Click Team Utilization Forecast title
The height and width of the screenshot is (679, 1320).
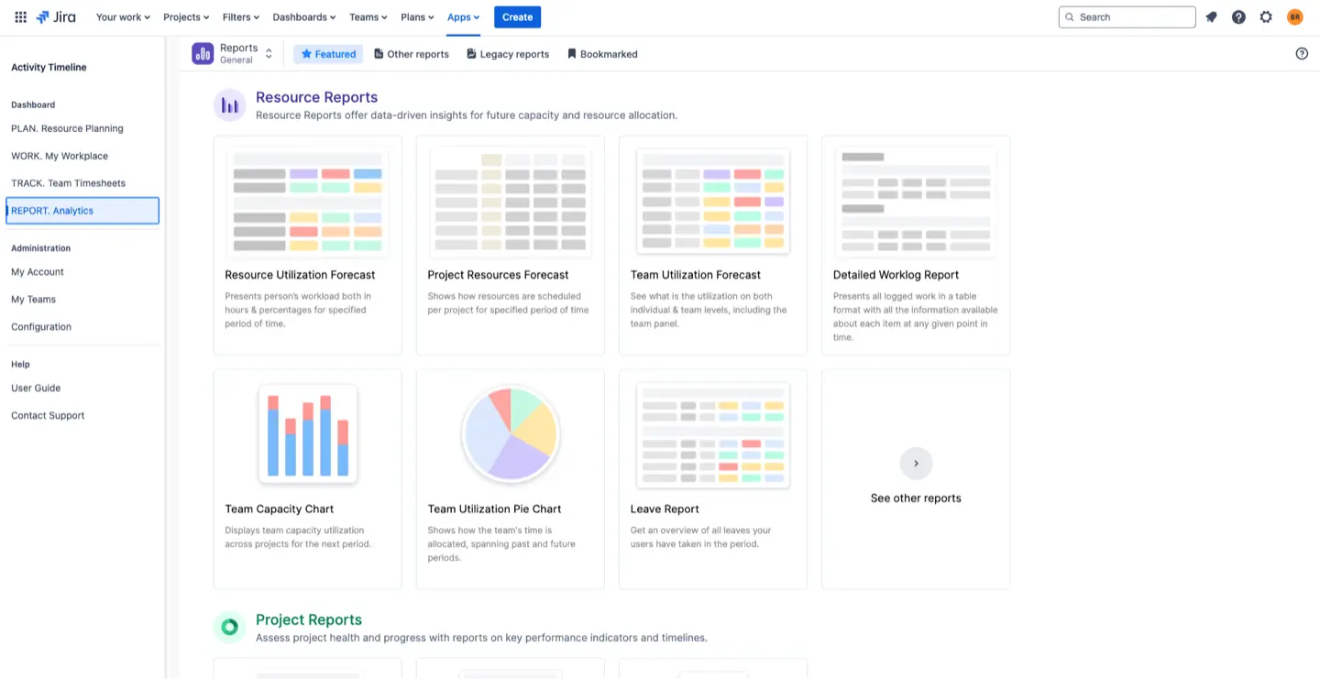696,275
